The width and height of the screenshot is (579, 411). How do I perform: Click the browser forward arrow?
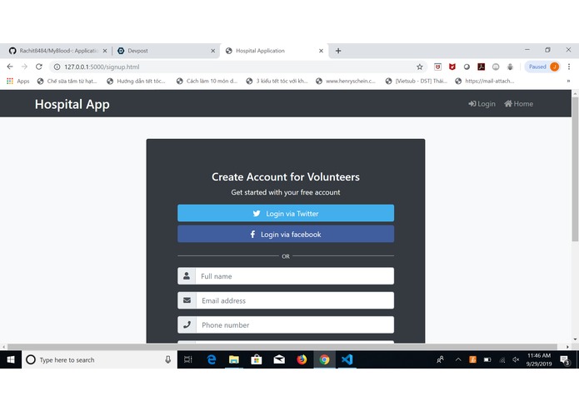click(x=24, y=67)
